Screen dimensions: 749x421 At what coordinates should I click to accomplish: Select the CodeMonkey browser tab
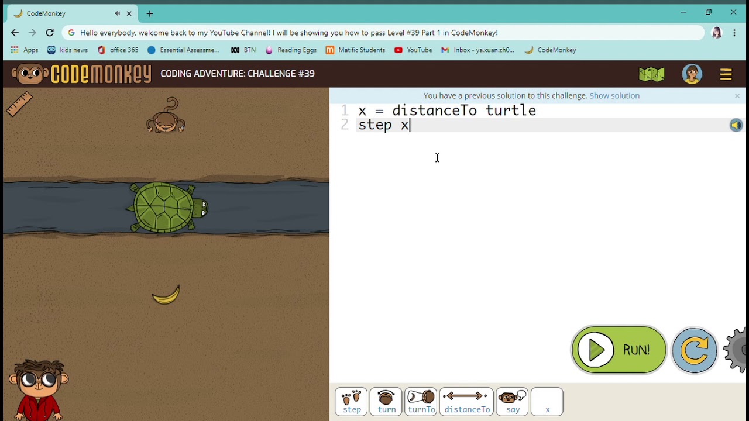[x=73, y=13]
